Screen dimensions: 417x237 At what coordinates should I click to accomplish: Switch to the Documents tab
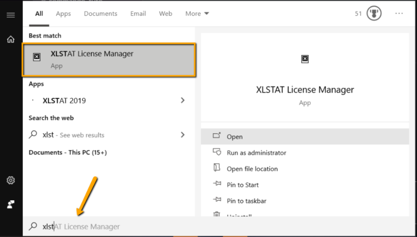click(x=100, y=14)
